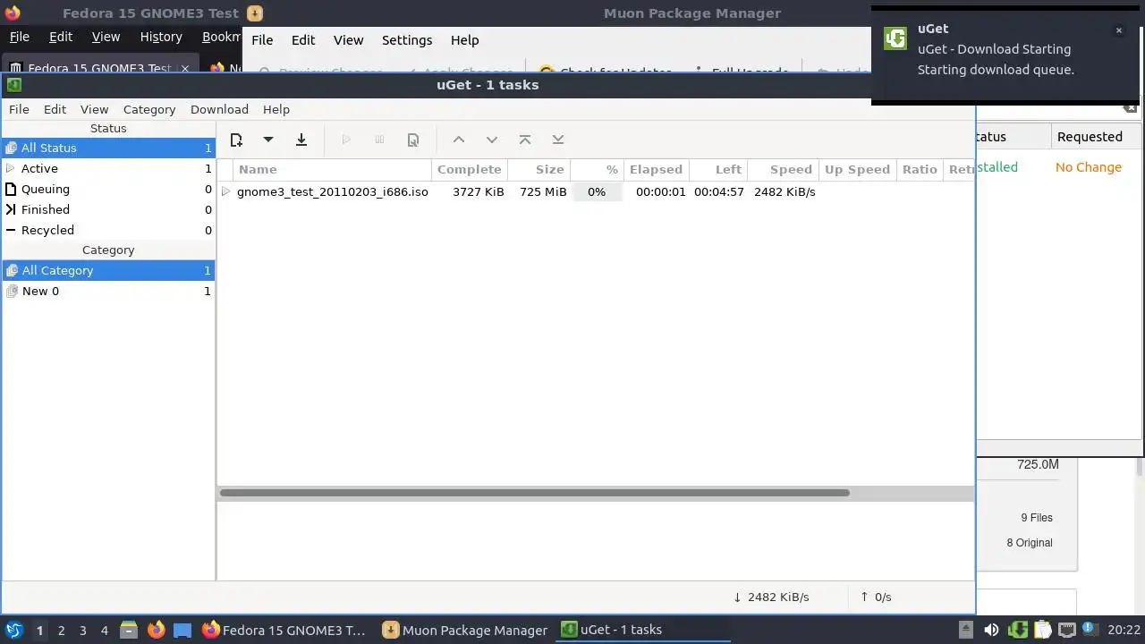Click the active state icon beside gnome3_test iso
This screenshot has width=1145, height=644.
225,191
